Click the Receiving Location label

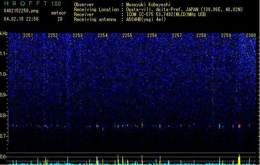click(x=96, y=9)
